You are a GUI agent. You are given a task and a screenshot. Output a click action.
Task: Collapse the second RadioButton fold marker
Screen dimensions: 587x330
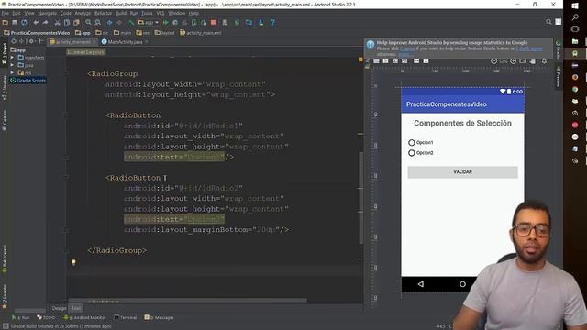[x=65, y=178]
